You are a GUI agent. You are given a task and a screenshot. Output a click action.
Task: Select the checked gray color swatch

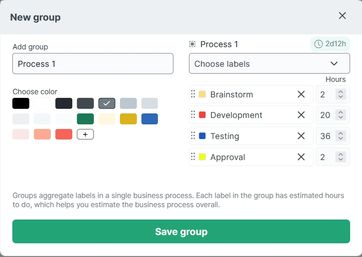coord(107,103)
